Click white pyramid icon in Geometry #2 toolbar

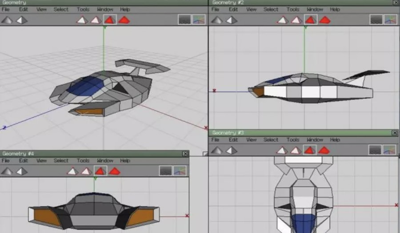[x=232, y=20]
